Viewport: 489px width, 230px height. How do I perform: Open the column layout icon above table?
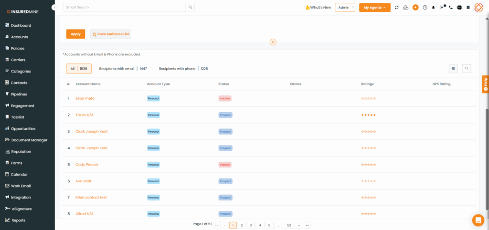pyautogui.click(x=453, y=68)
